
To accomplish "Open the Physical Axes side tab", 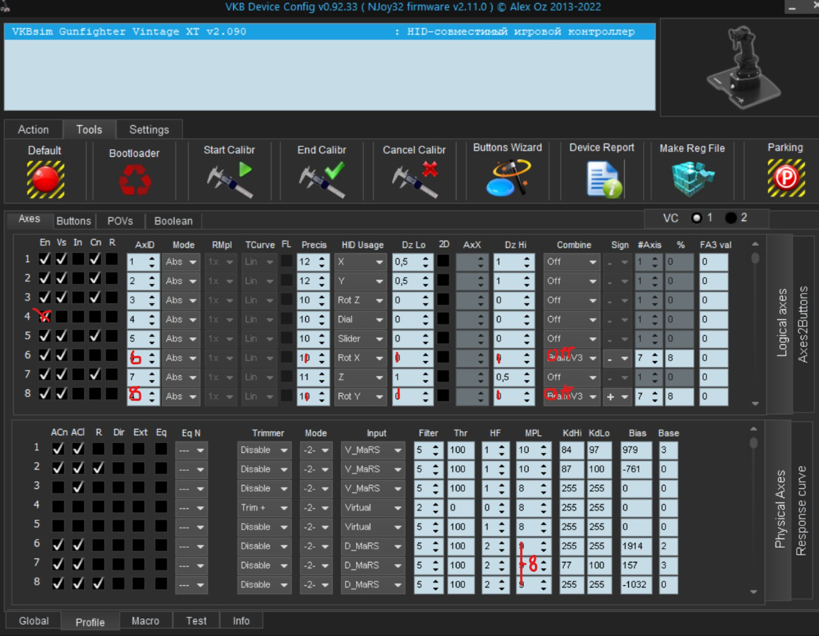I will click(780, 509).
